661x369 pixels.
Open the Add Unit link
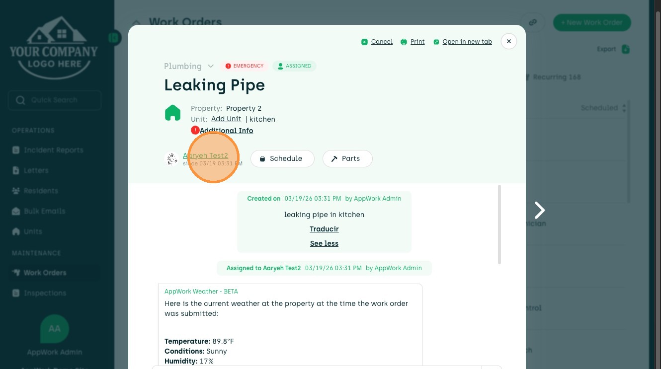point(226,119)
